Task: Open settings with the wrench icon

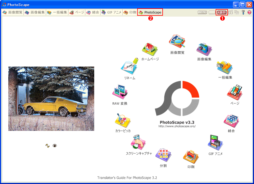Action: (x=243, y=12)
